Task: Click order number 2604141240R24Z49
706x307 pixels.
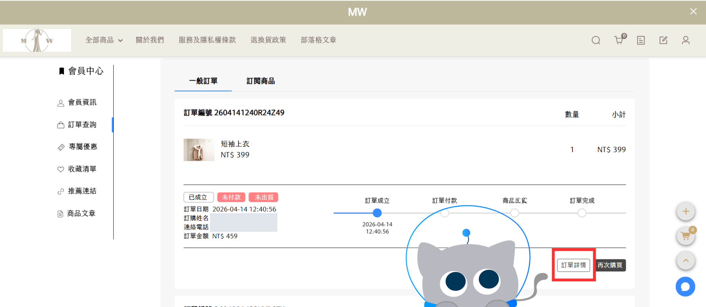Action: click(x=249, y=113)
